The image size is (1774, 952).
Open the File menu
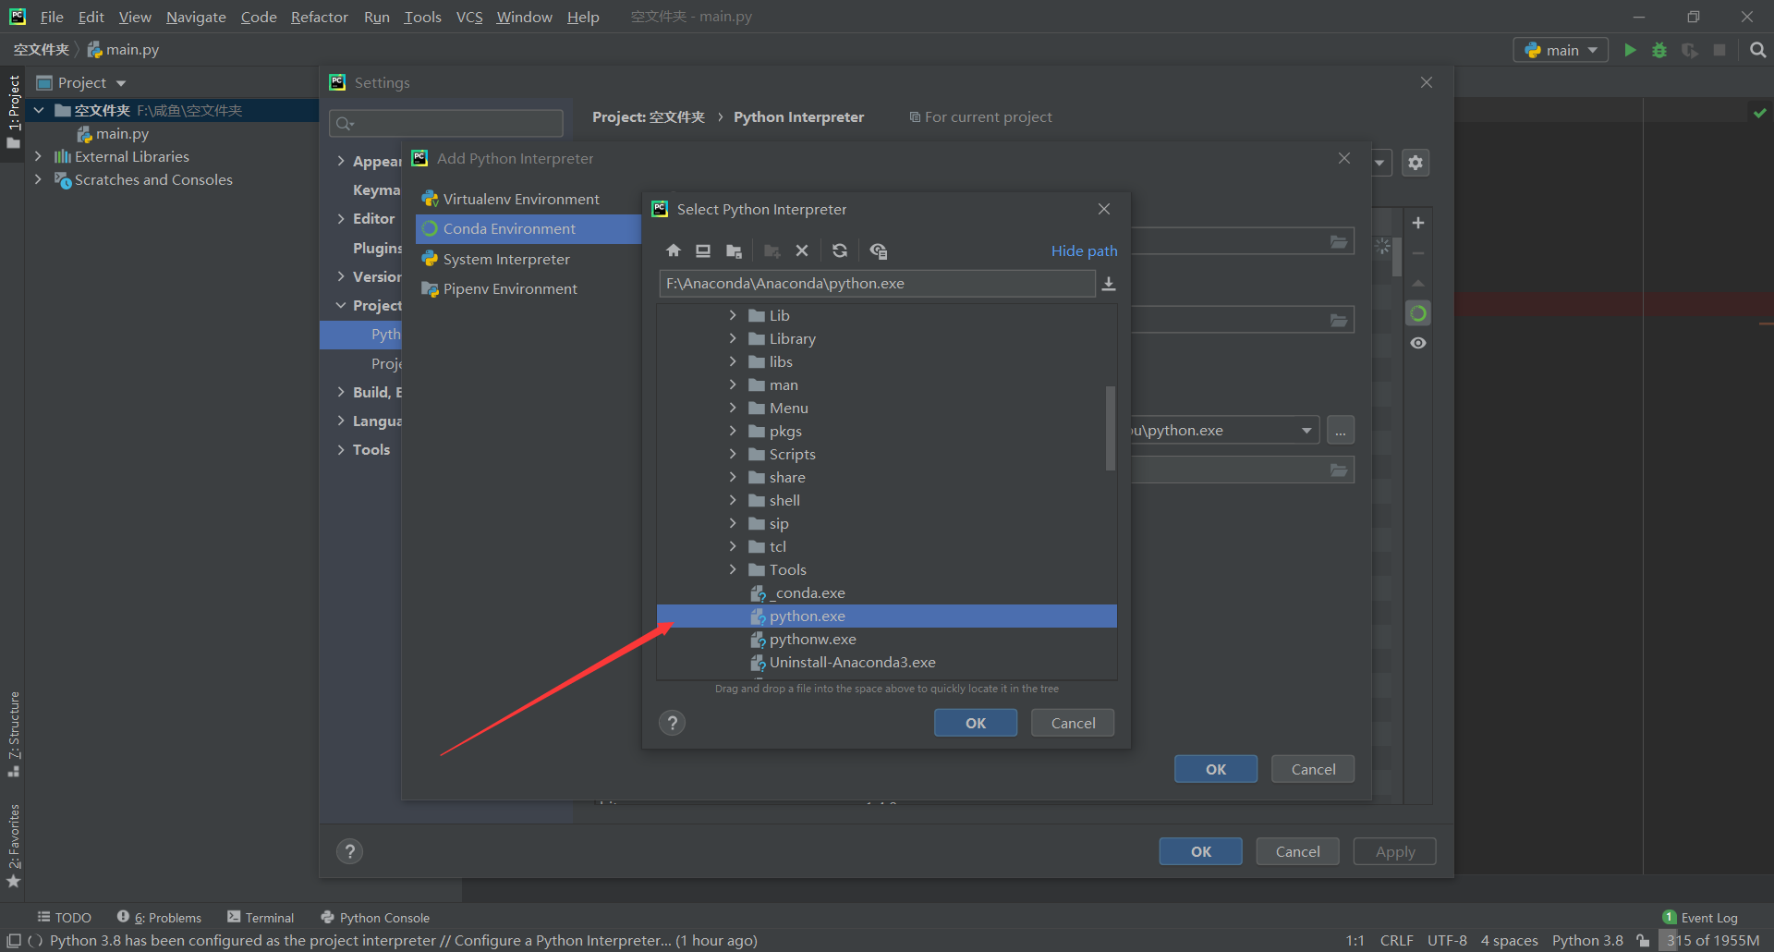52,17
